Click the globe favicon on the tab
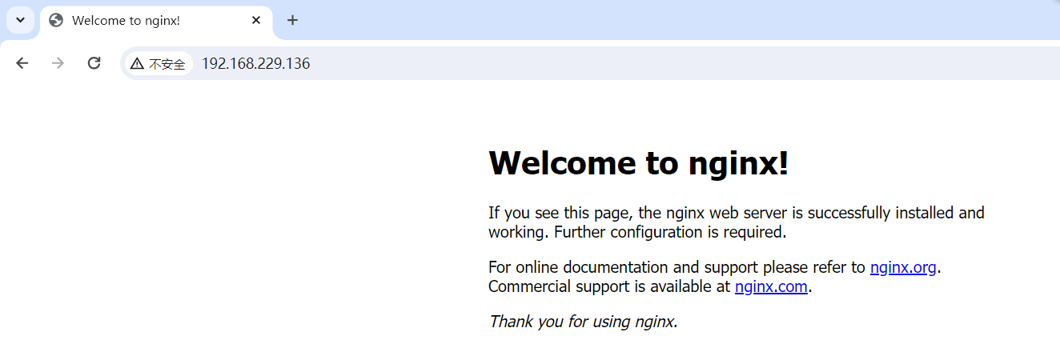The image size is (1060, 348). coord(56,21)
